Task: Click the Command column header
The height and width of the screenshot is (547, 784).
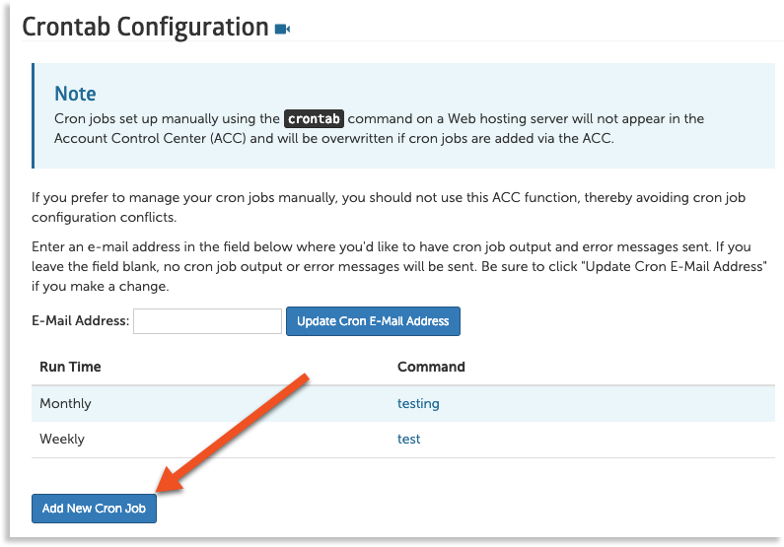Action: (431, 367)
